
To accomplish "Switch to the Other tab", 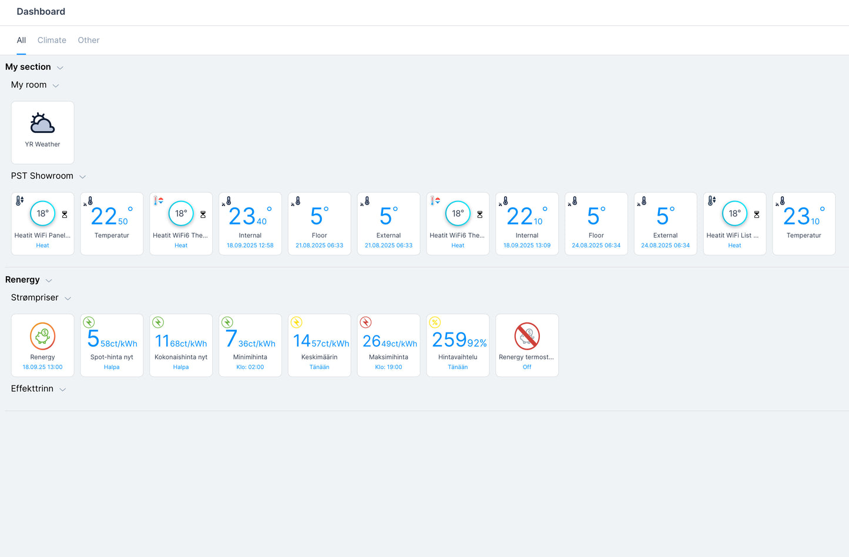I will pos(89,41).
